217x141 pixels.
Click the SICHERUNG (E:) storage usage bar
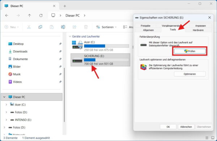coord(107,60)
